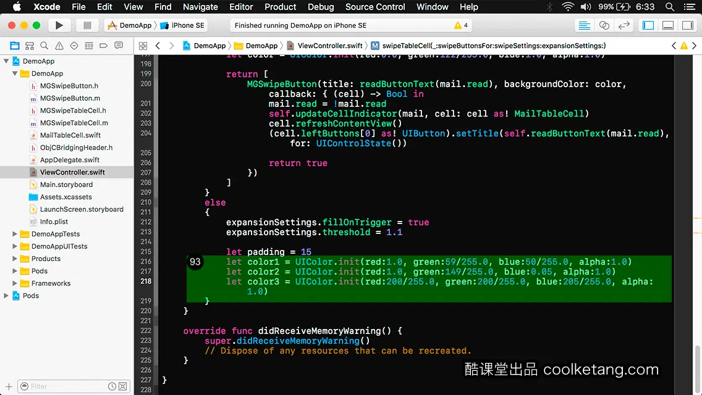Open MGSwipeTableCell.h
702x395 pixels.
(73, 110)
